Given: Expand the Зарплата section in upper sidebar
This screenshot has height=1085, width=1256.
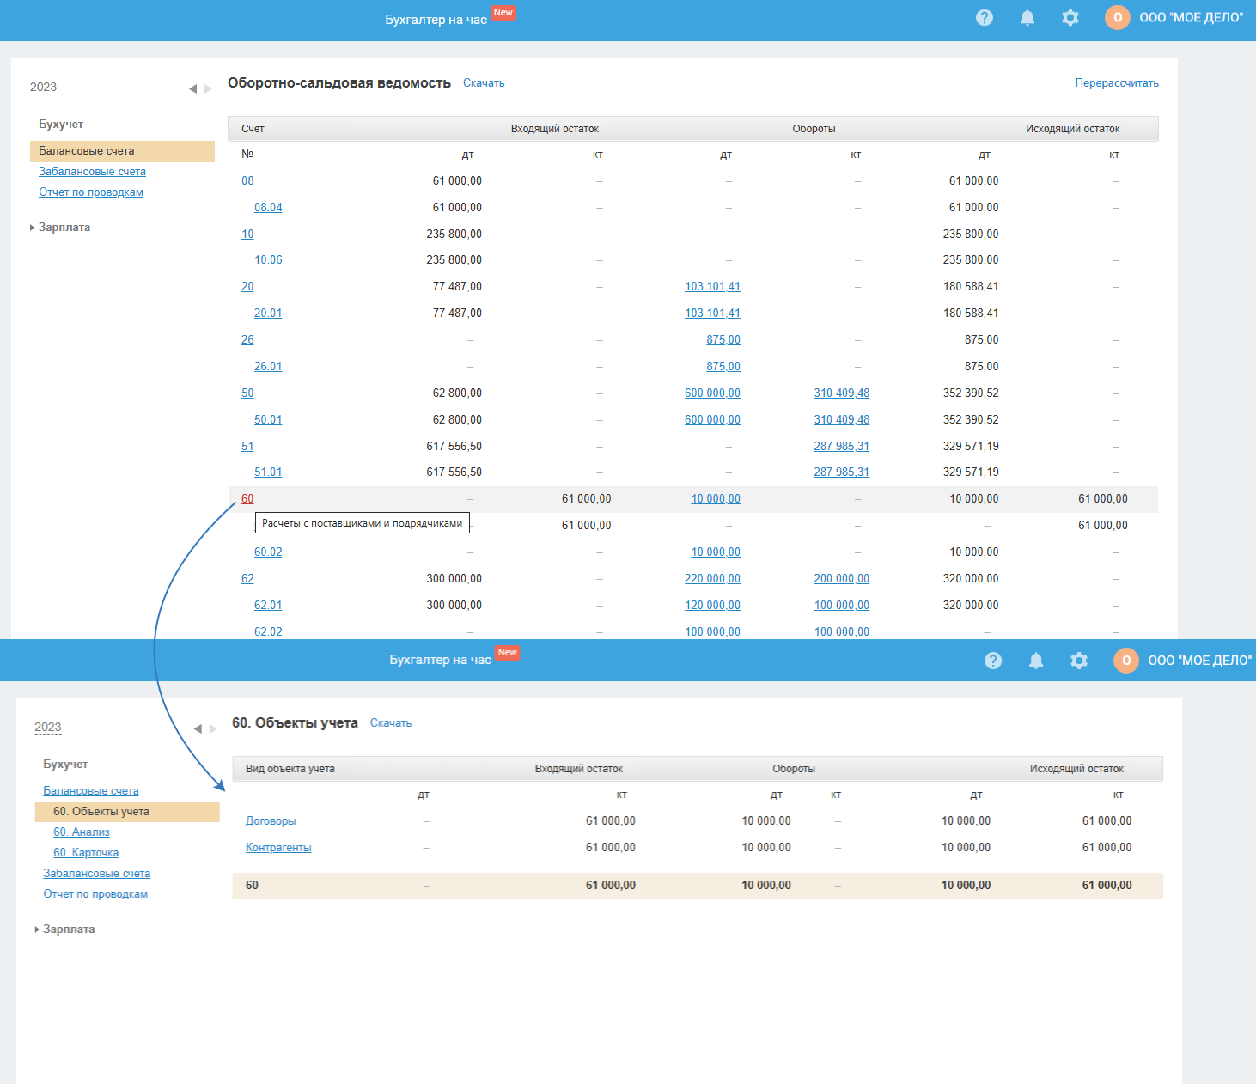Looking at the screenshot, I should 60,228.
